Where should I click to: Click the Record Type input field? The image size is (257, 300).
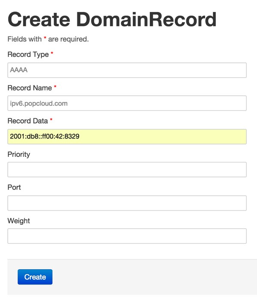click(127, 70)
